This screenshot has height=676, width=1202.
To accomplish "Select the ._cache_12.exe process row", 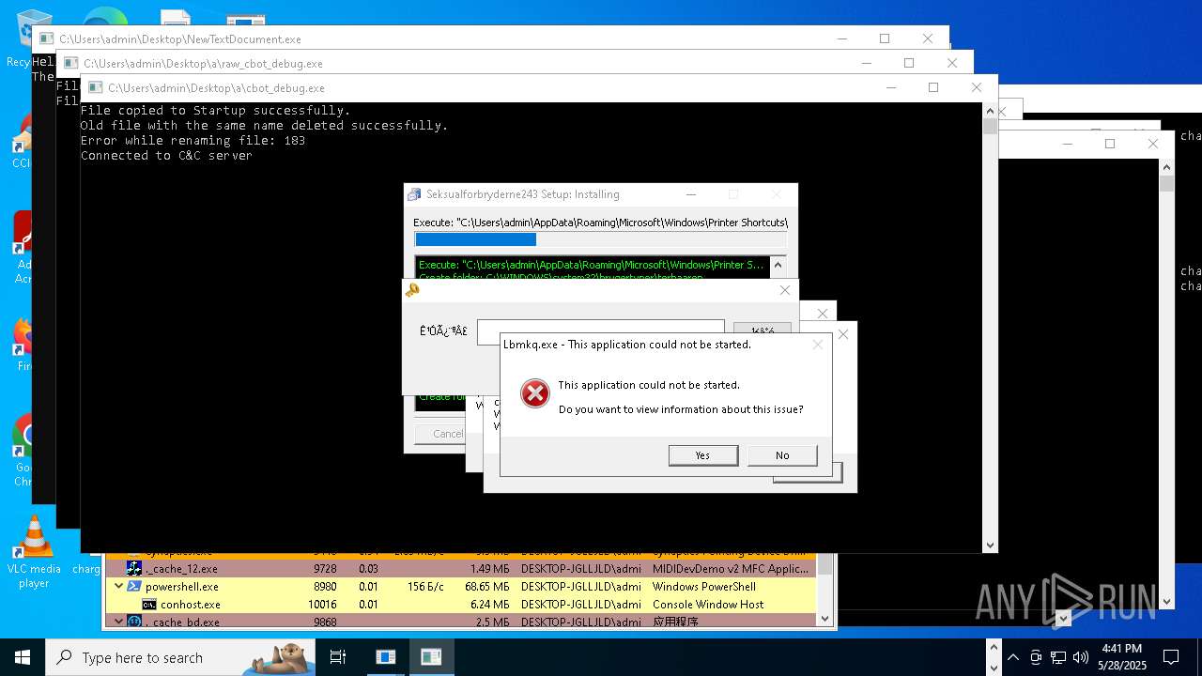I will 461,568.
